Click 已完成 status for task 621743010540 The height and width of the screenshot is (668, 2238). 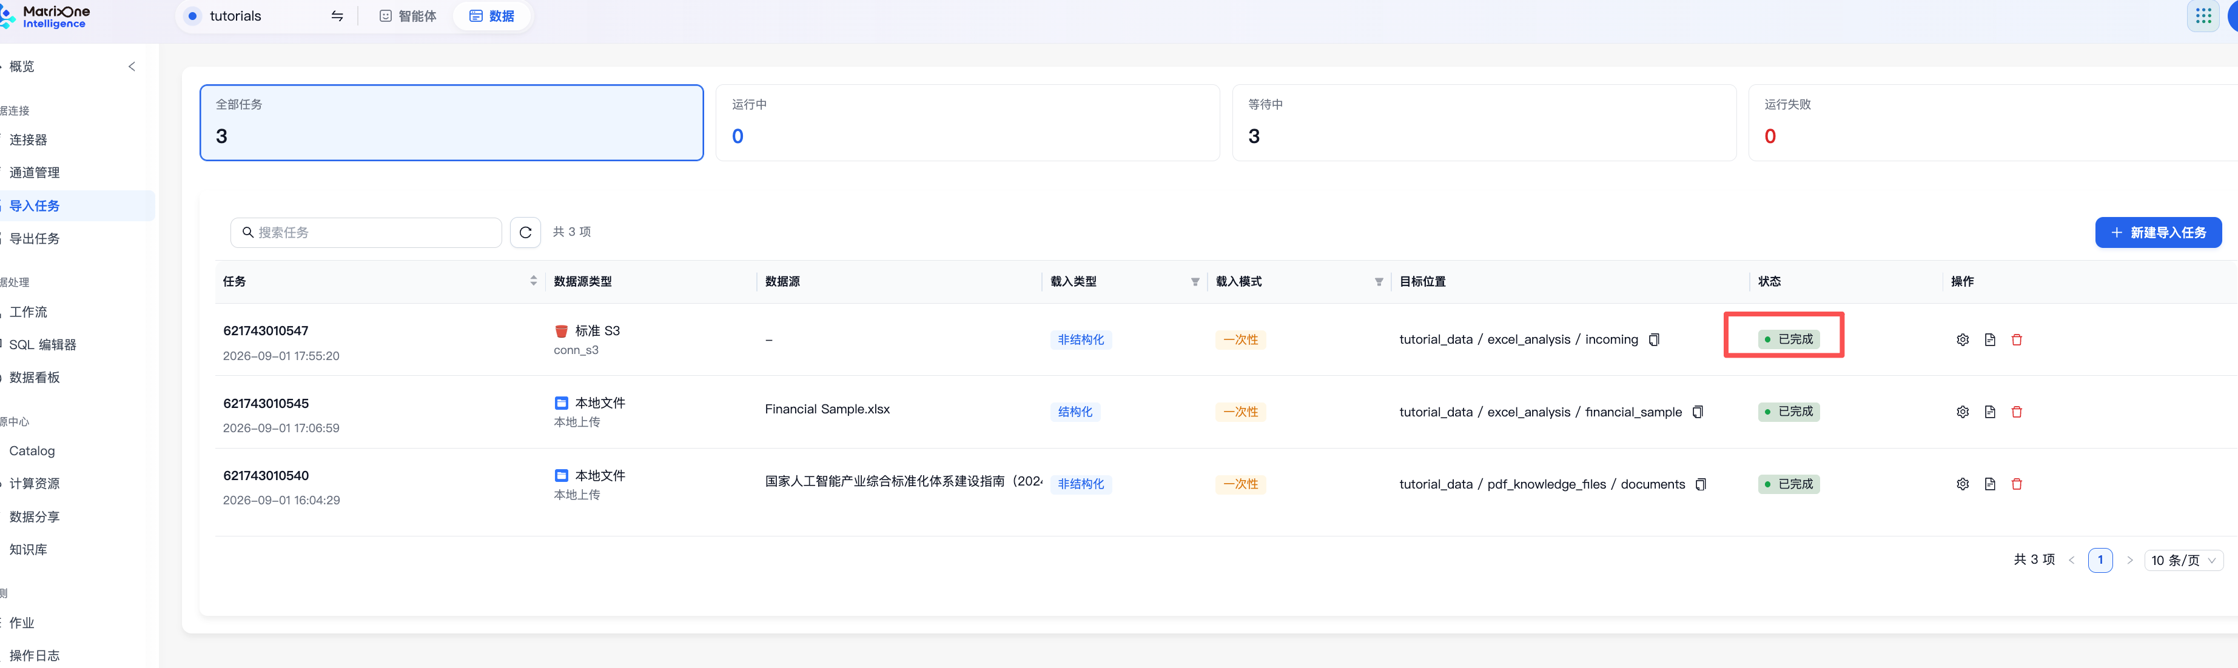[x=1789, y=484]
